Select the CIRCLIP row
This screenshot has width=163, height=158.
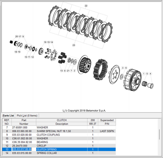click(59, 146)
